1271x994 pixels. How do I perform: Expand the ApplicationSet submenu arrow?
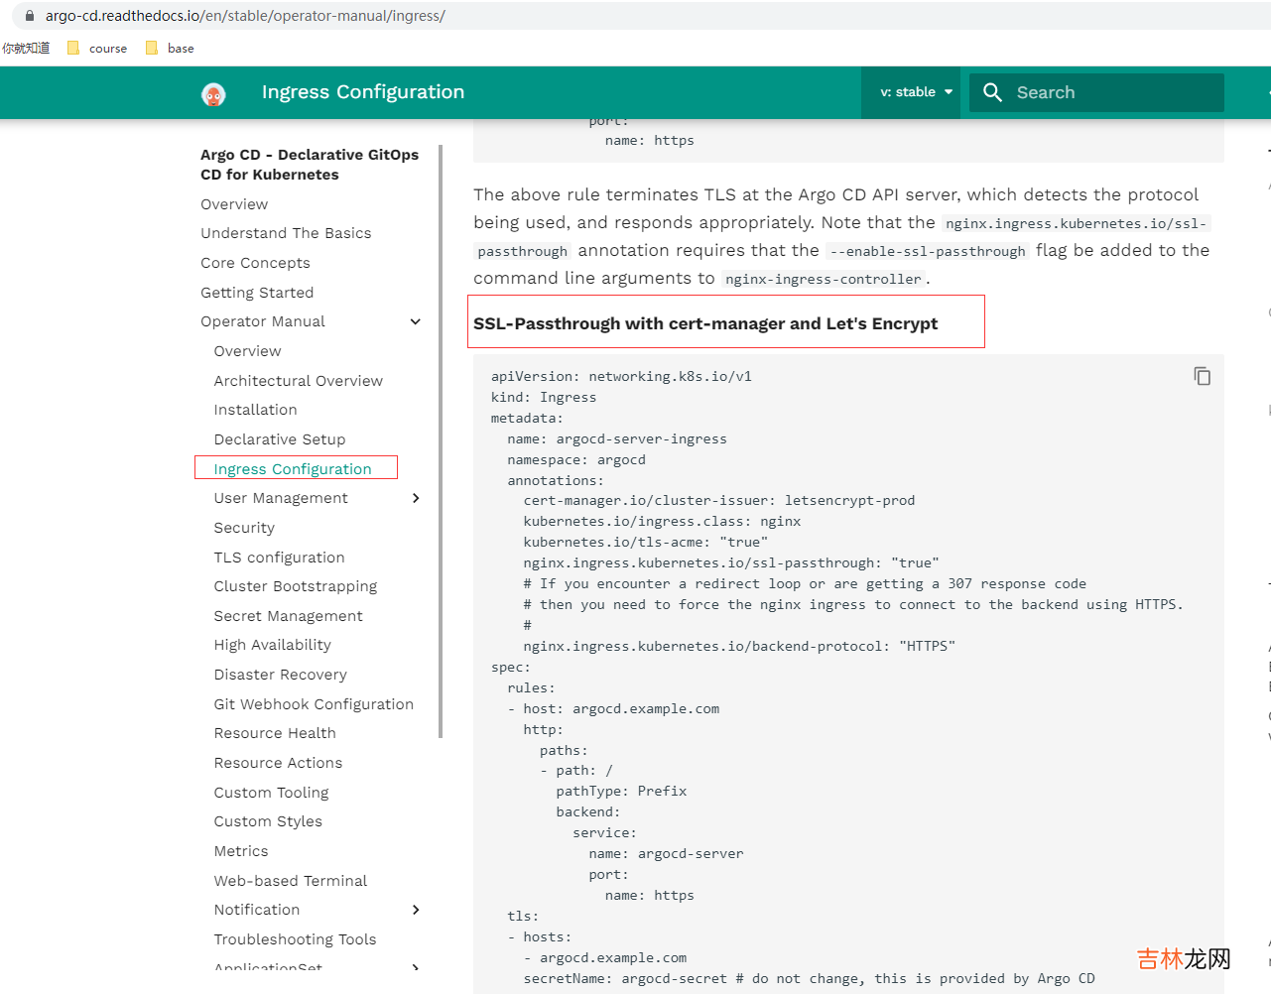click(416, 967)
